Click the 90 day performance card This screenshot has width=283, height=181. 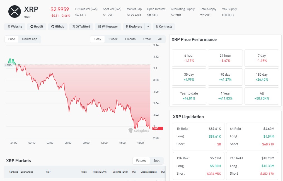coord(225,77)
